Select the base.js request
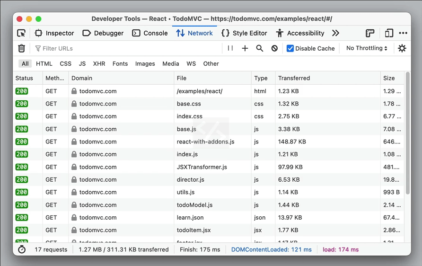 [x=209, y=129]
